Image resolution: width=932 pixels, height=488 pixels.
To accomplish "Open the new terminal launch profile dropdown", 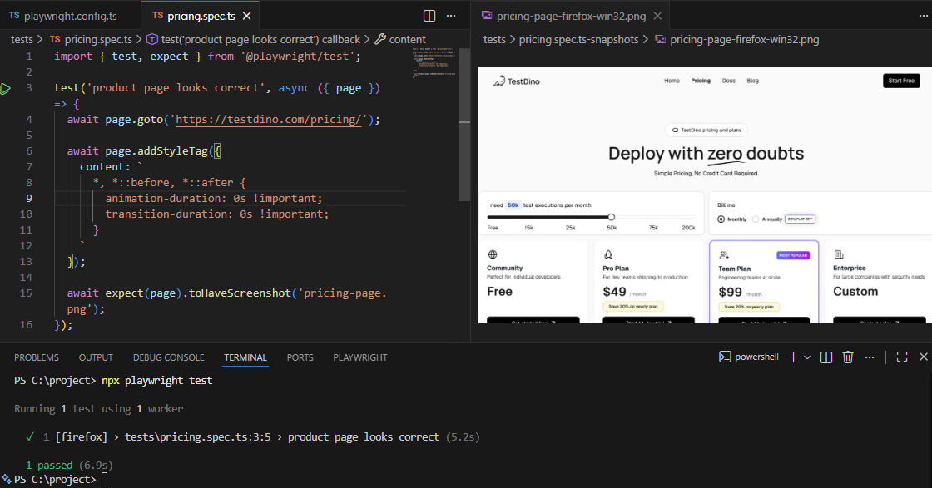I will 807,357.
